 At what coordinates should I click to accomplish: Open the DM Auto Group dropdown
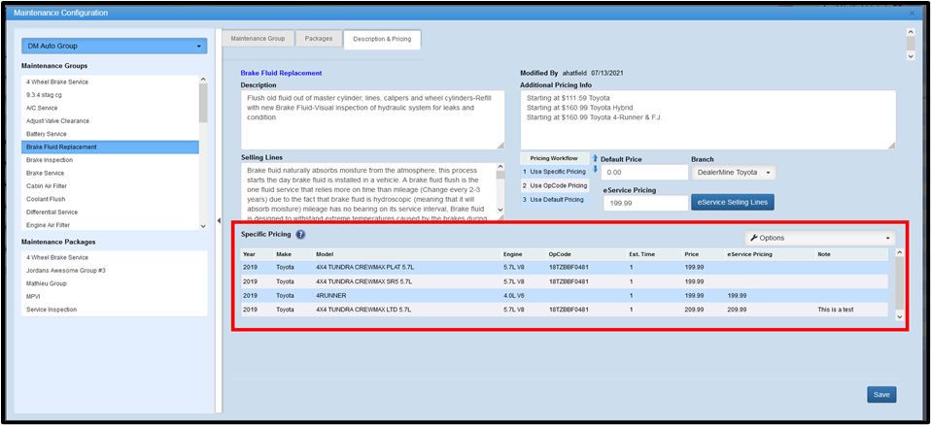[114, 46]
